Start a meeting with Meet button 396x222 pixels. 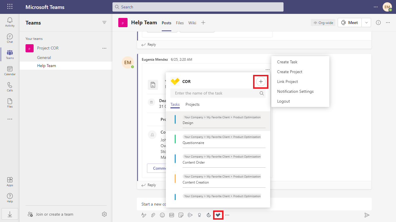tap(350, 23)
